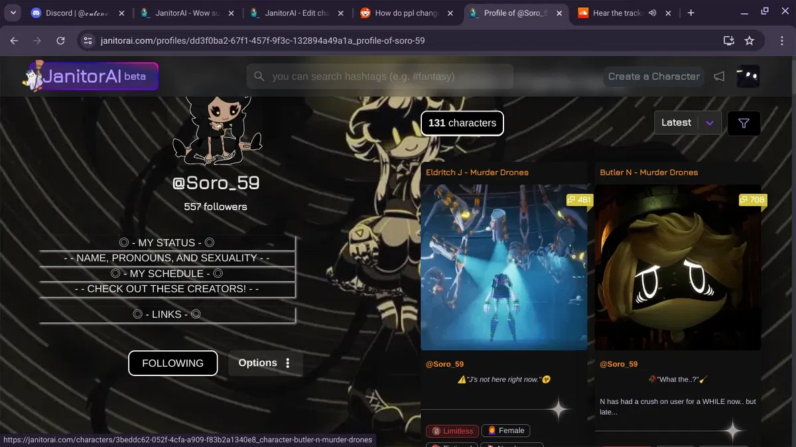Click @Soro_59 creator link under Butler N
This screenshot has width=796, height=447.
619,364
